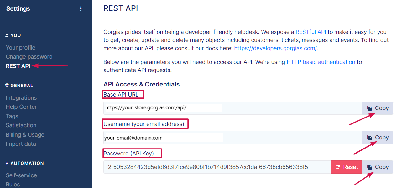Image resolution: width=412 pixels, height=188 pixels.
Task: Open Integrations settings
Action: (21, 98)
